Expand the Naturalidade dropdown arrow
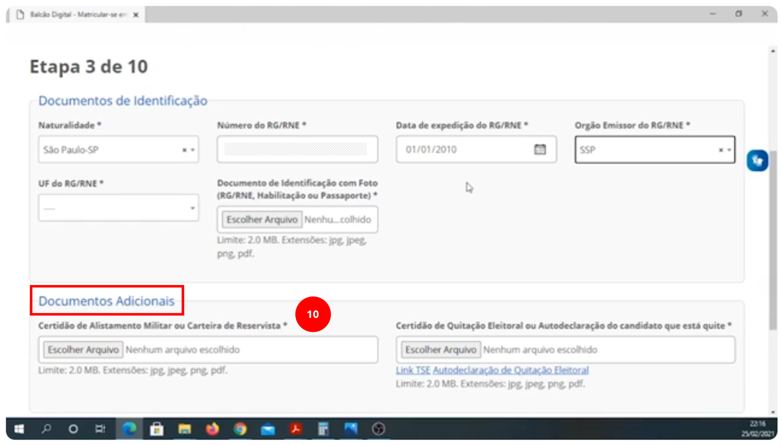This screenshot has width=782, height=445. click(x=192, y=149)
